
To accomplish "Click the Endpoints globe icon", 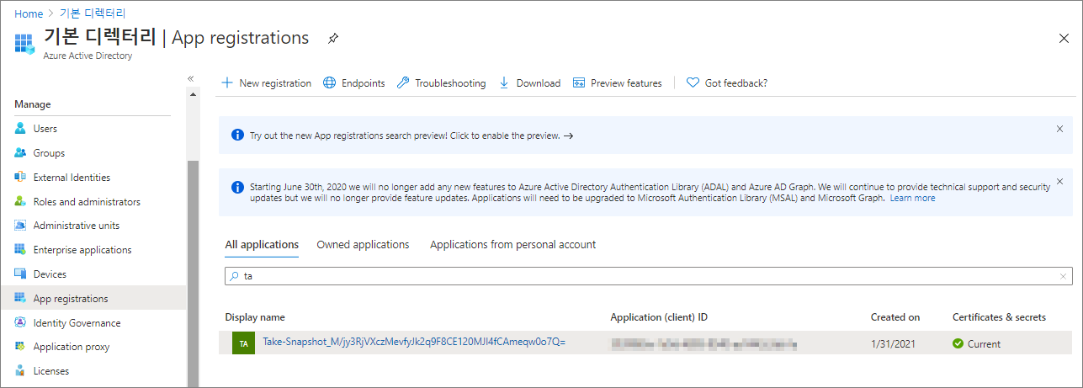I will [x=329, y=83].
